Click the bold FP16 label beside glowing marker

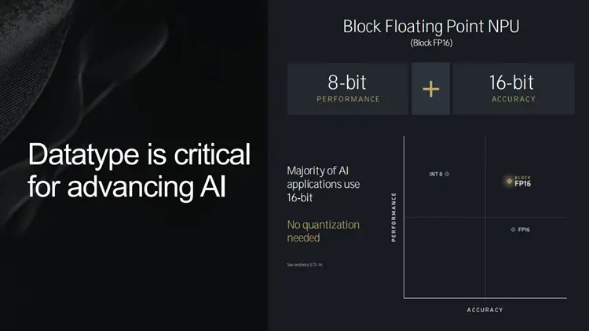tap(523, 183)
